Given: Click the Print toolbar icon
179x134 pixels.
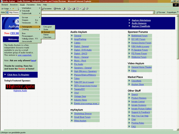Looking at the screenshot, I should pyautogui.click(x=74, y=9).
